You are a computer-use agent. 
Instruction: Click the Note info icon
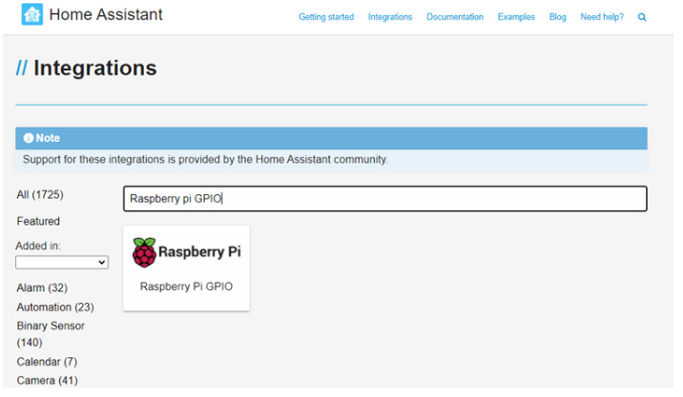tap(29, 138)
